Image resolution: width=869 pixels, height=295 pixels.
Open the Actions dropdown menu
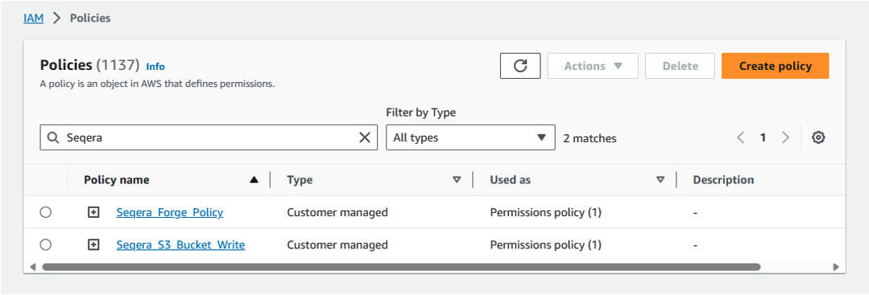tap(593, 66)
